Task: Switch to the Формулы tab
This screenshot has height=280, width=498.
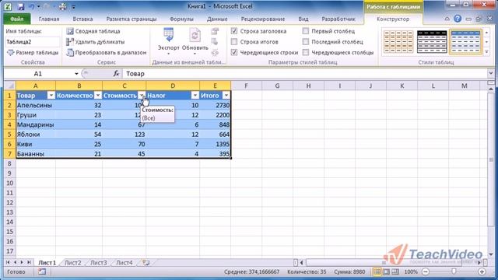Action: [x=181, y=19]
